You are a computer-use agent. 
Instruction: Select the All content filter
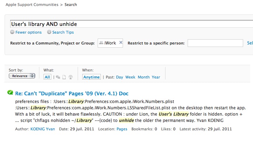coord(47,77)
